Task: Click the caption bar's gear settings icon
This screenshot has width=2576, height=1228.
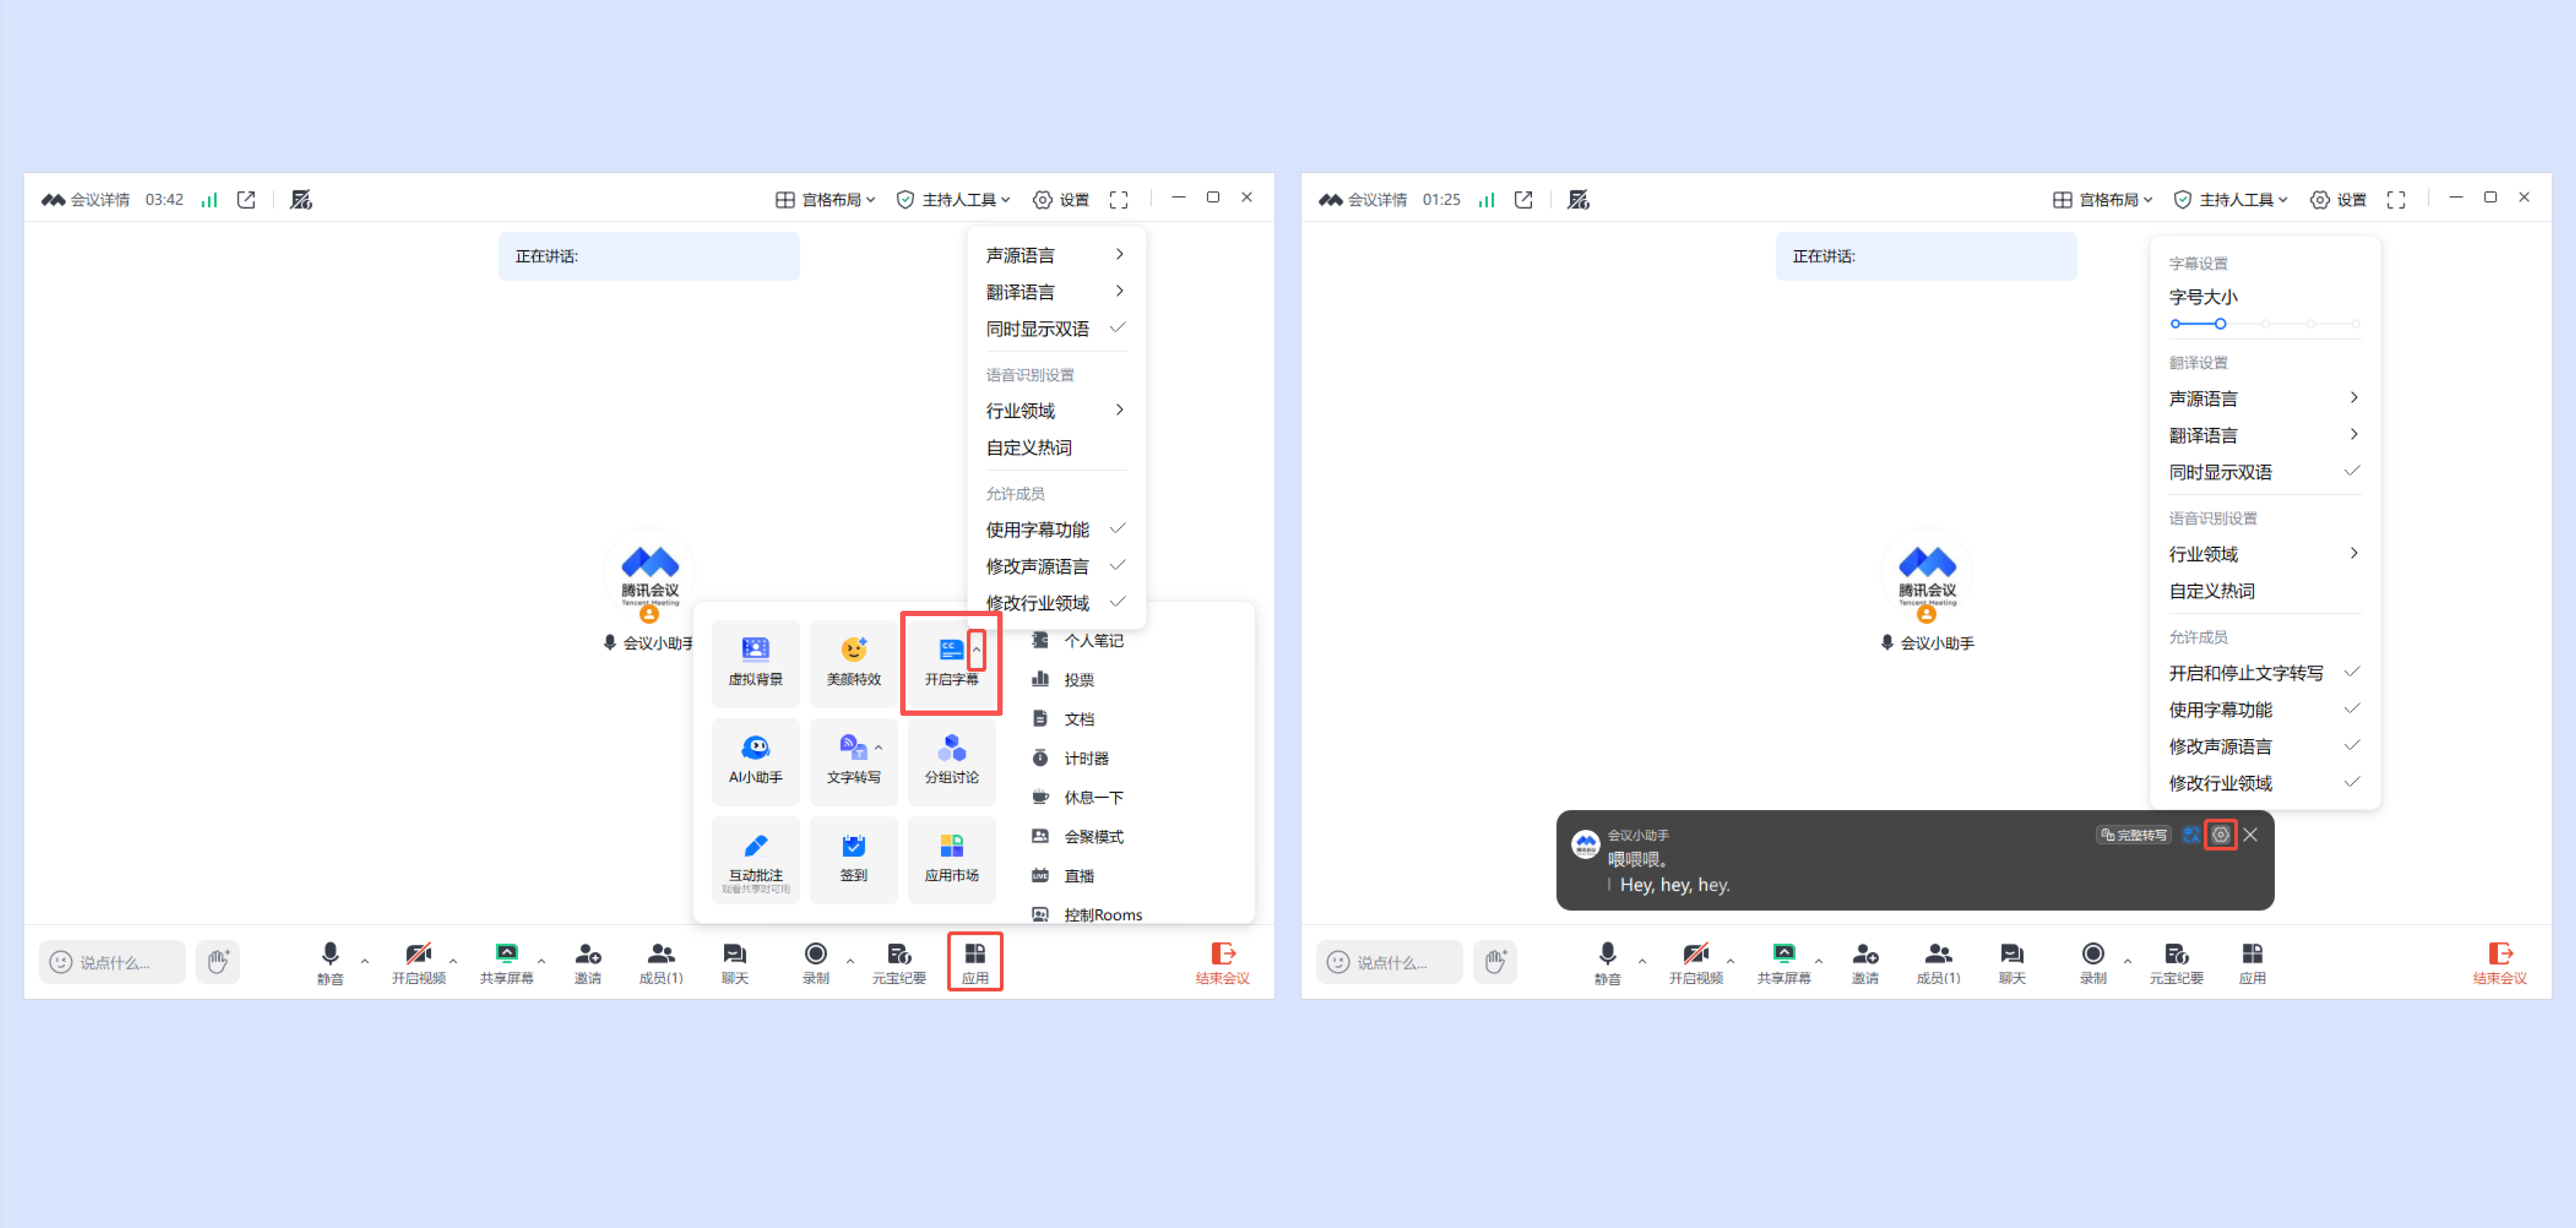Action: point(2220,835)
